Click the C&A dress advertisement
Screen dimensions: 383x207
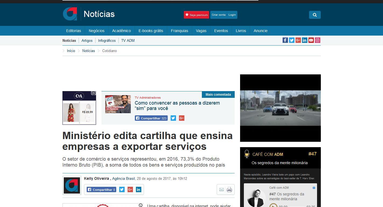pyautogui.click(x=79, y=108)
